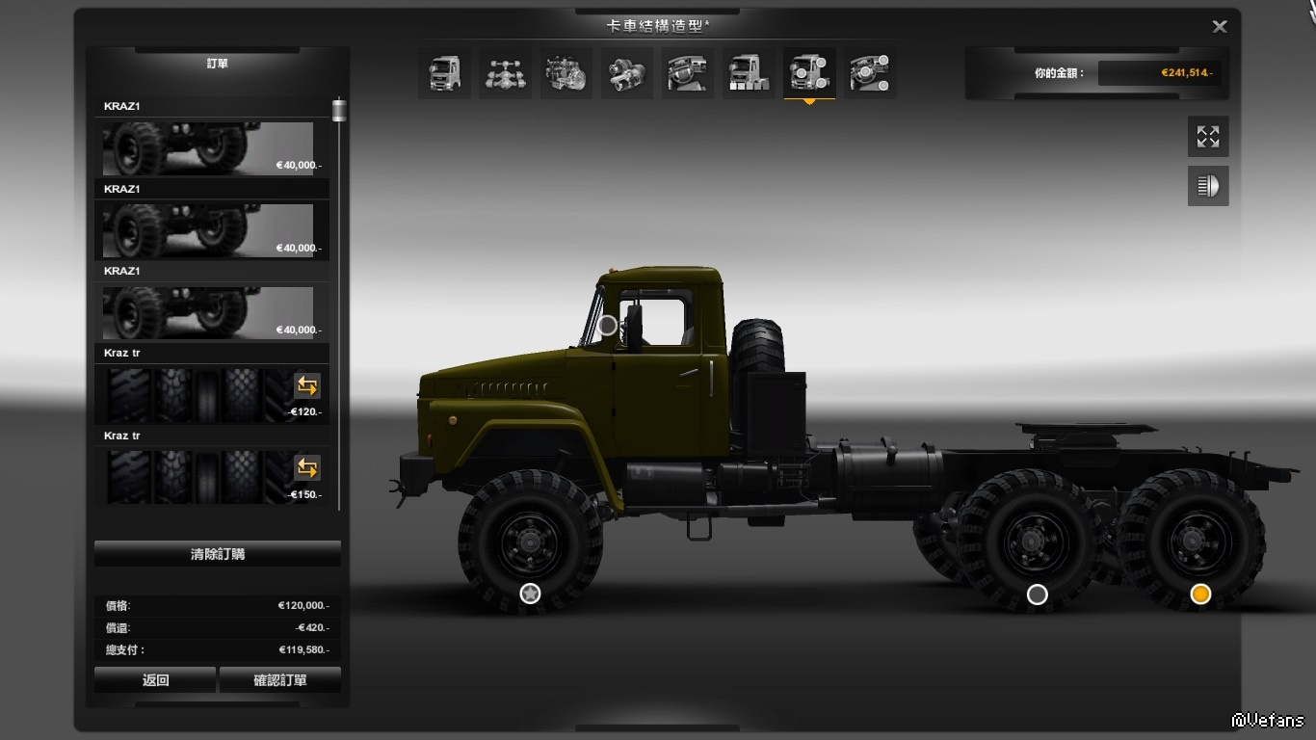The width and height of the screenshot is (1316, 740).
Task: Click the 訂單 order panel header
Action: pyautogui.click(x=218, y=64)
